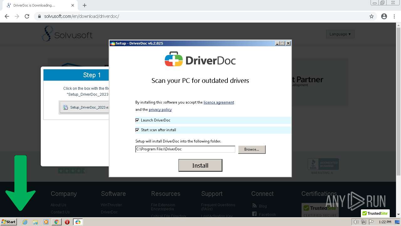
Task: Open the Contact Us footer link
Action: [x=60, y=212]
